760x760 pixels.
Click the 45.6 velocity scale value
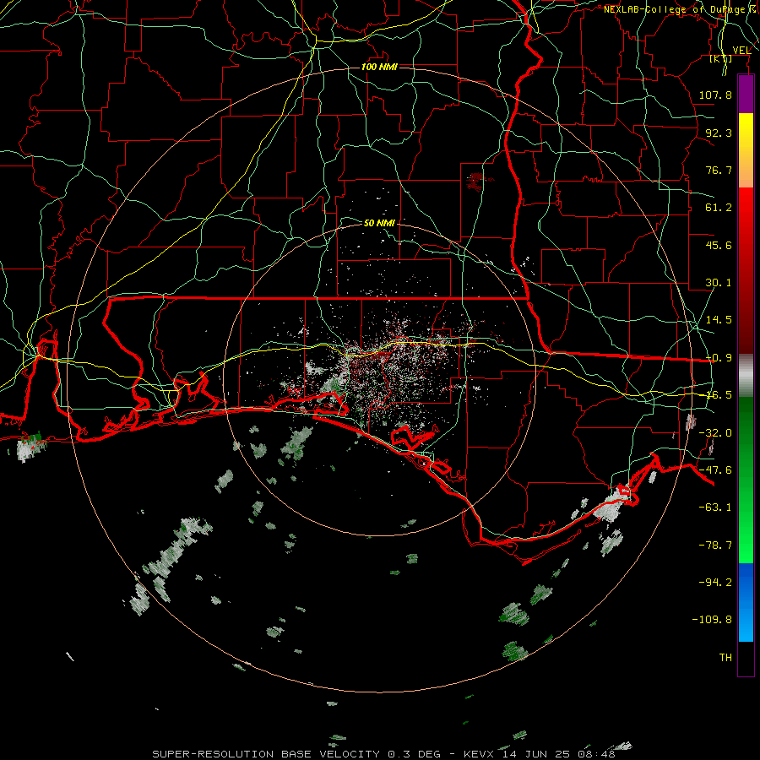tap(719, 245)
